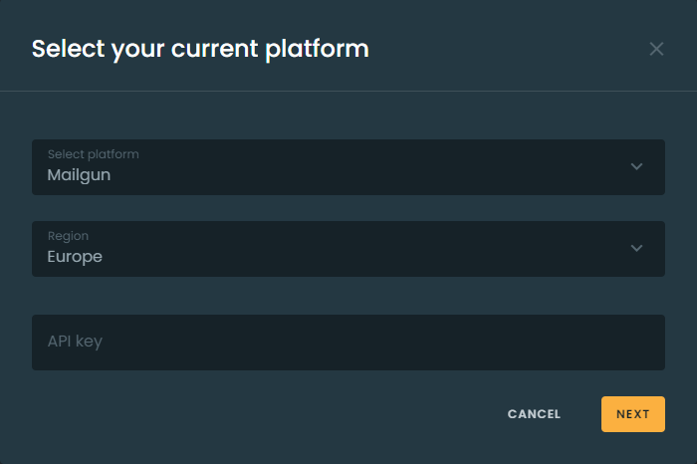Click the word "platform" in dialog title
The height and width of the screenshot is (464, 697).
324,48
